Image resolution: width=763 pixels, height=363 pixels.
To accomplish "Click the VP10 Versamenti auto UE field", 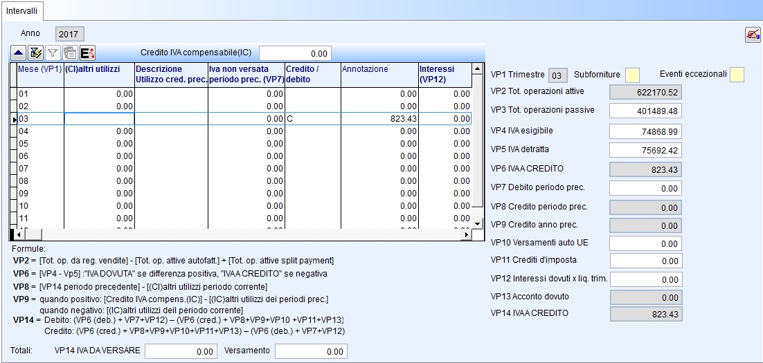I will pyautogui.click(x=645, y=243).
